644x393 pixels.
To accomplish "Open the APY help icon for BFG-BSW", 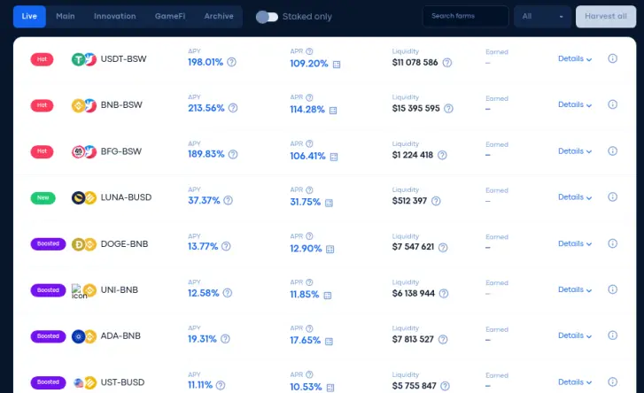I will point(233,154).
